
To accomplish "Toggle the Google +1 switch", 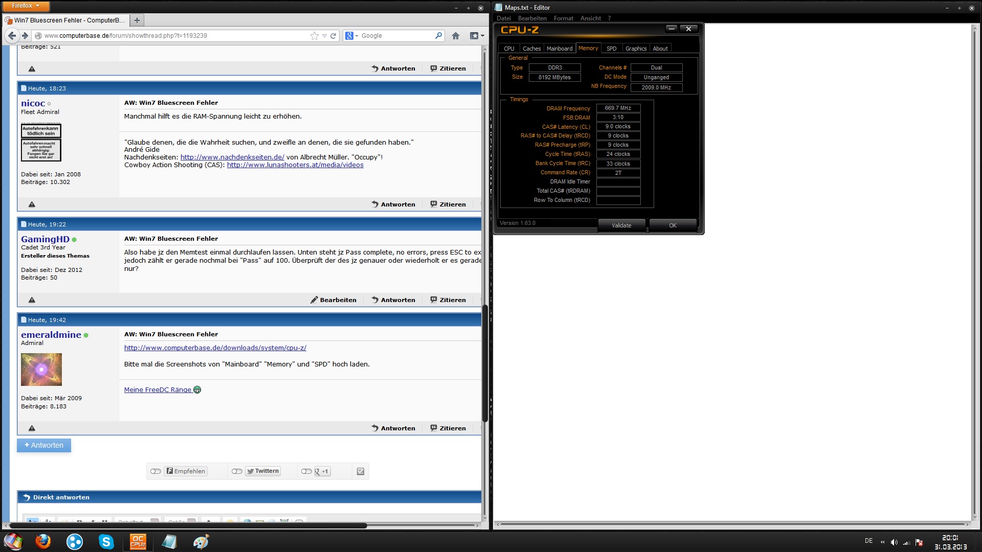I will (x=306, y=471).
